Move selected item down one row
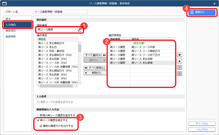The image size is (219, 135). tap(180, 67)
